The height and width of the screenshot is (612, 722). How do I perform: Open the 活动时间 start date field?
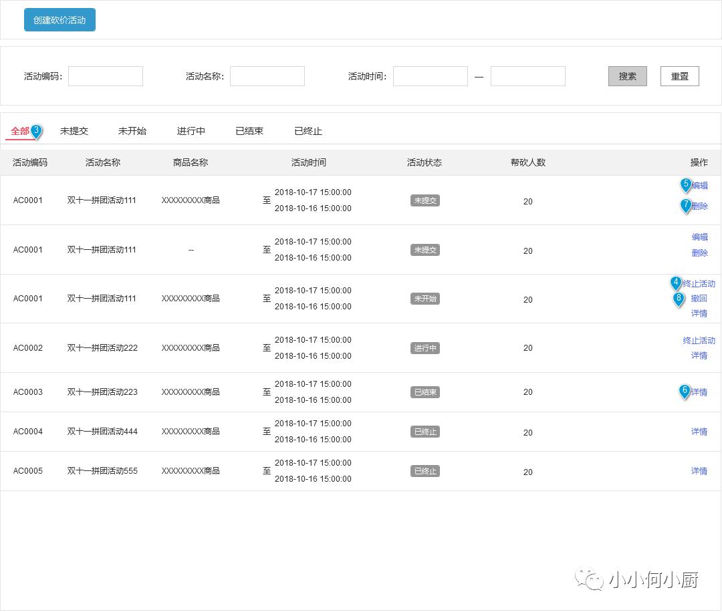pos(430,76)
